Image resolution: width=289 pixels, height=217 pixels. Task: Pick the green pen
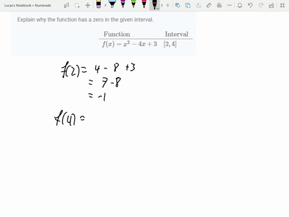pos(134,4)
